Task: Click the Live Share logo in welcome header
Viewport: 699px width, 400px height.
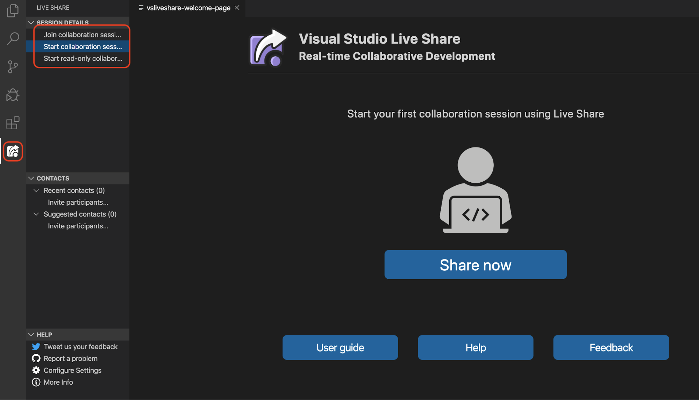Action: point(268,48)
